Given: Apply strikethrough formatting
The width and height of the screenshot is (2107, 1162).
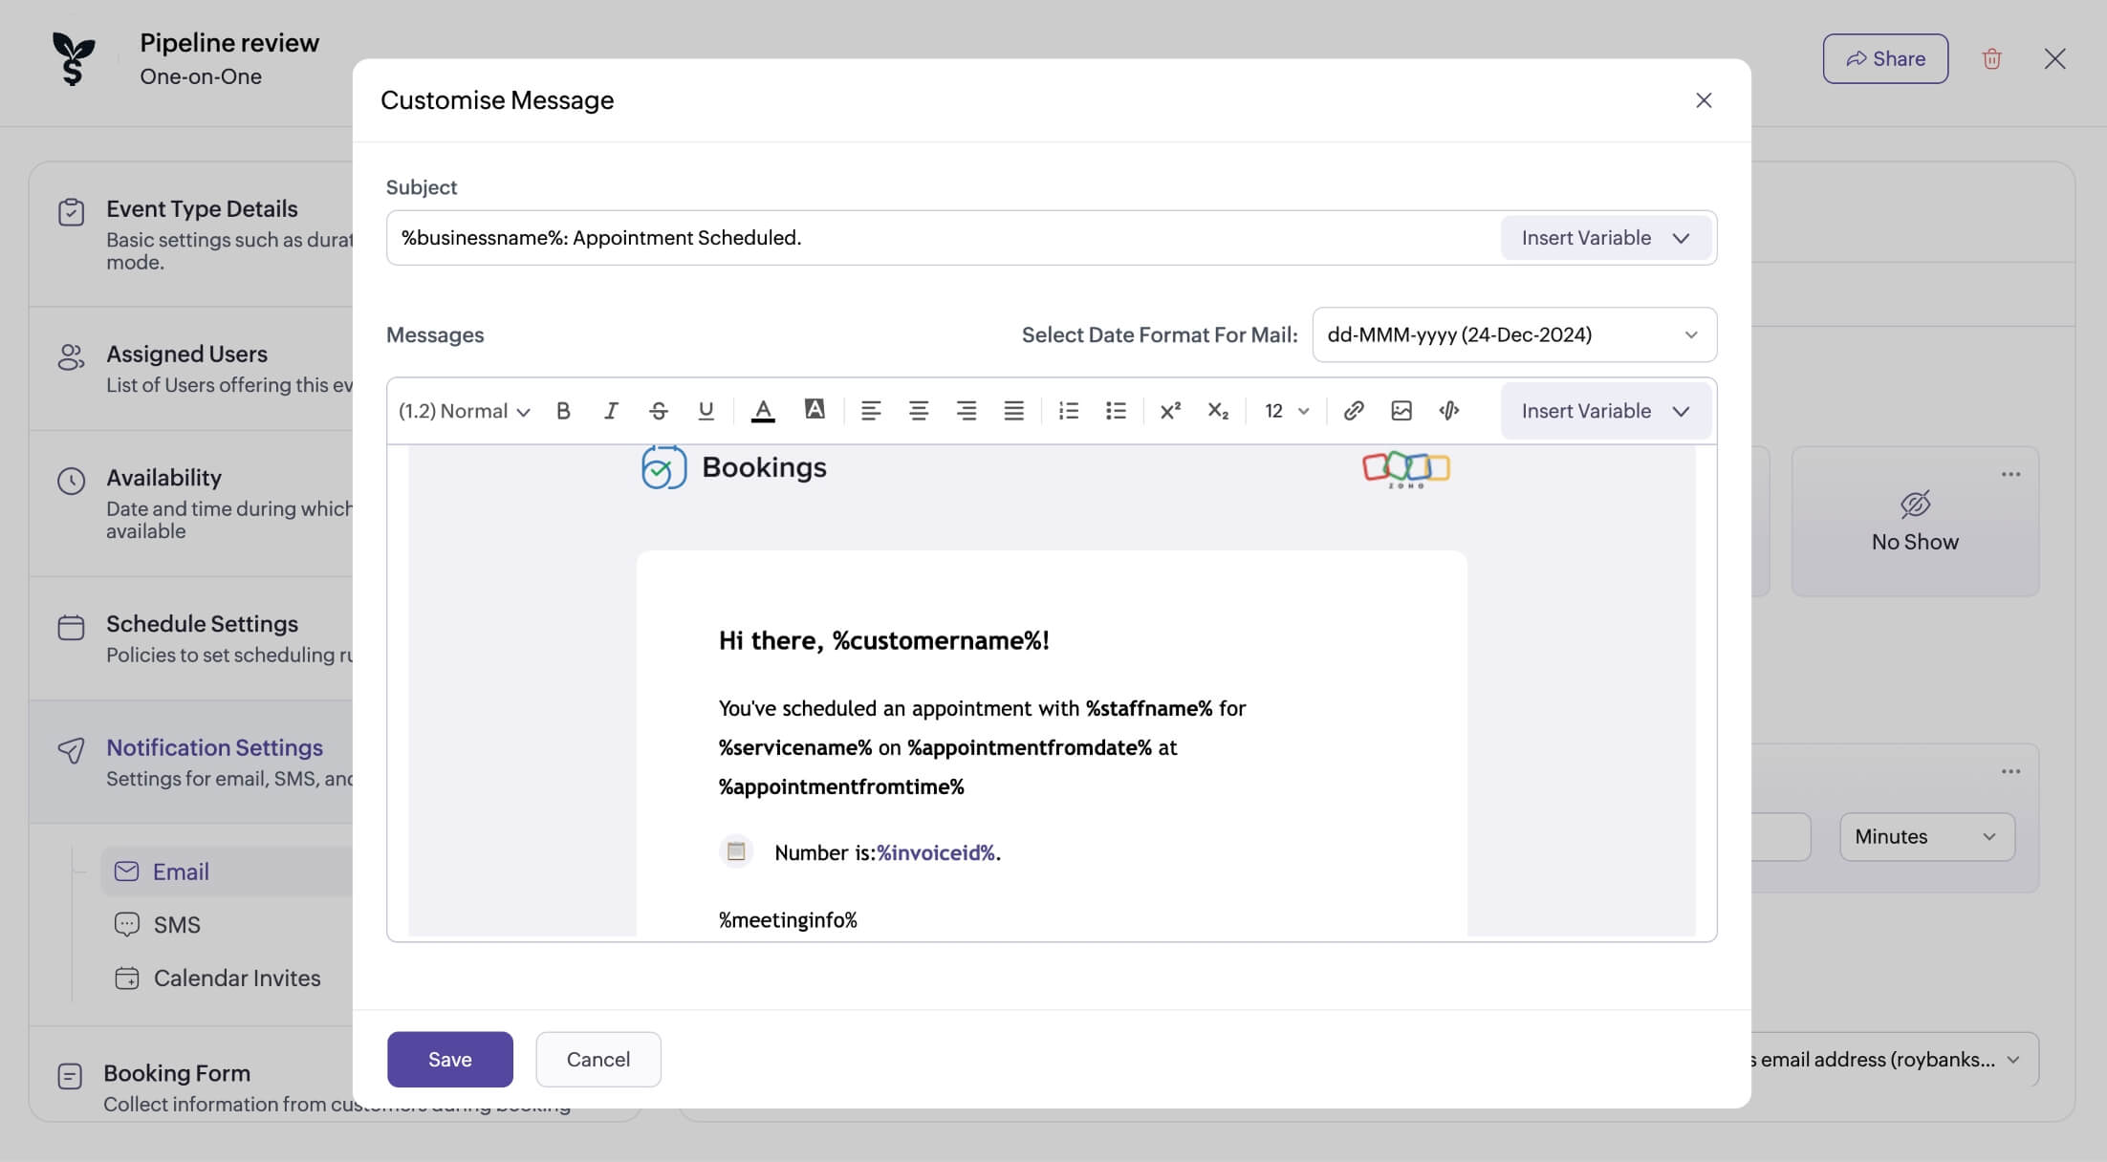Looking at the screenshot, I should (x=658, y=411).
